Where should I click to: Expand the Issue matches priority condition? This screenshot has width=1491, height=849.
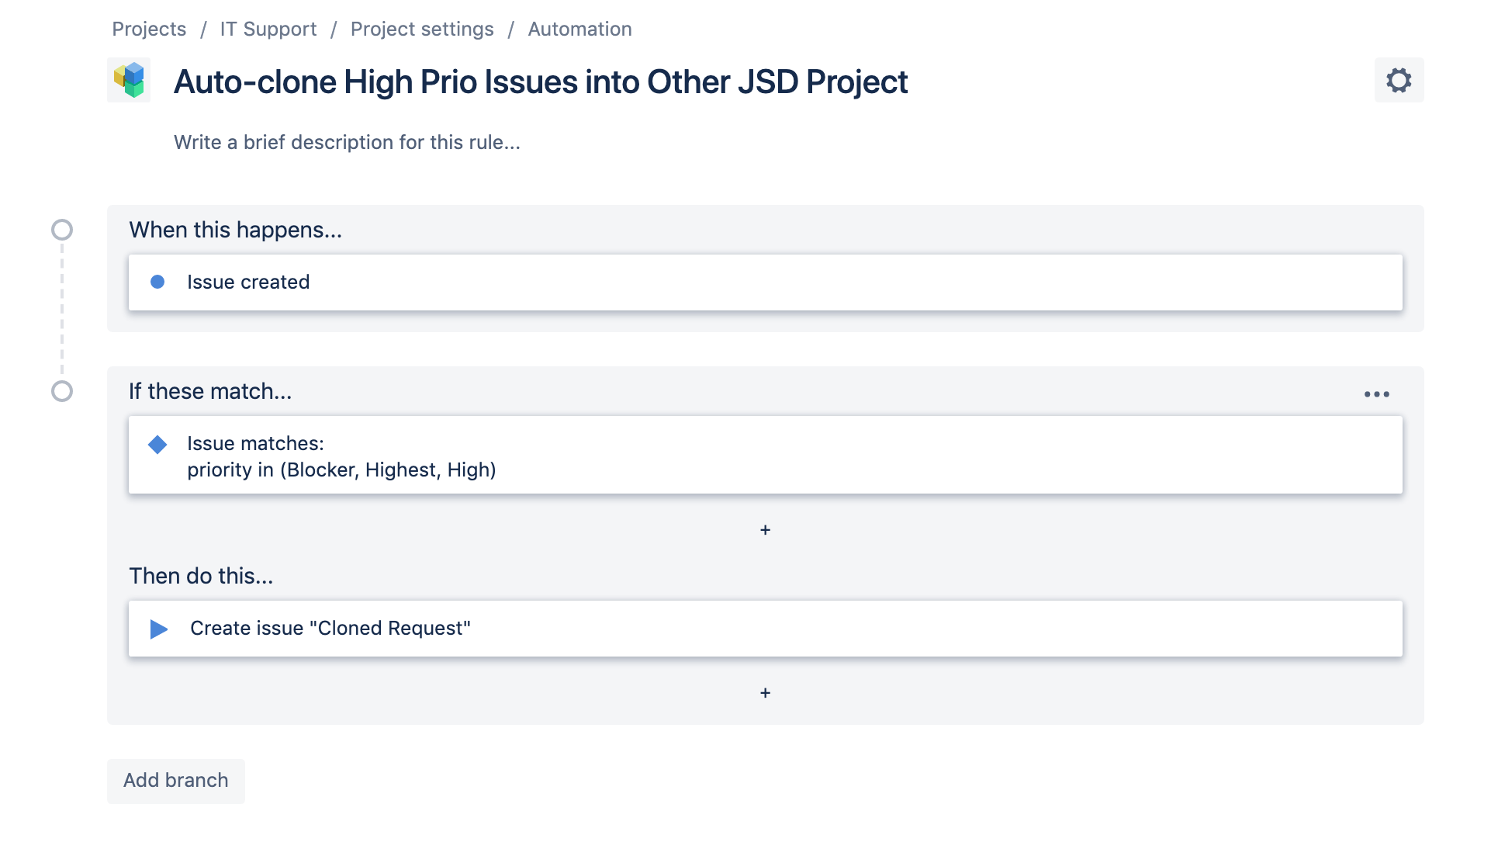[765, 456]
